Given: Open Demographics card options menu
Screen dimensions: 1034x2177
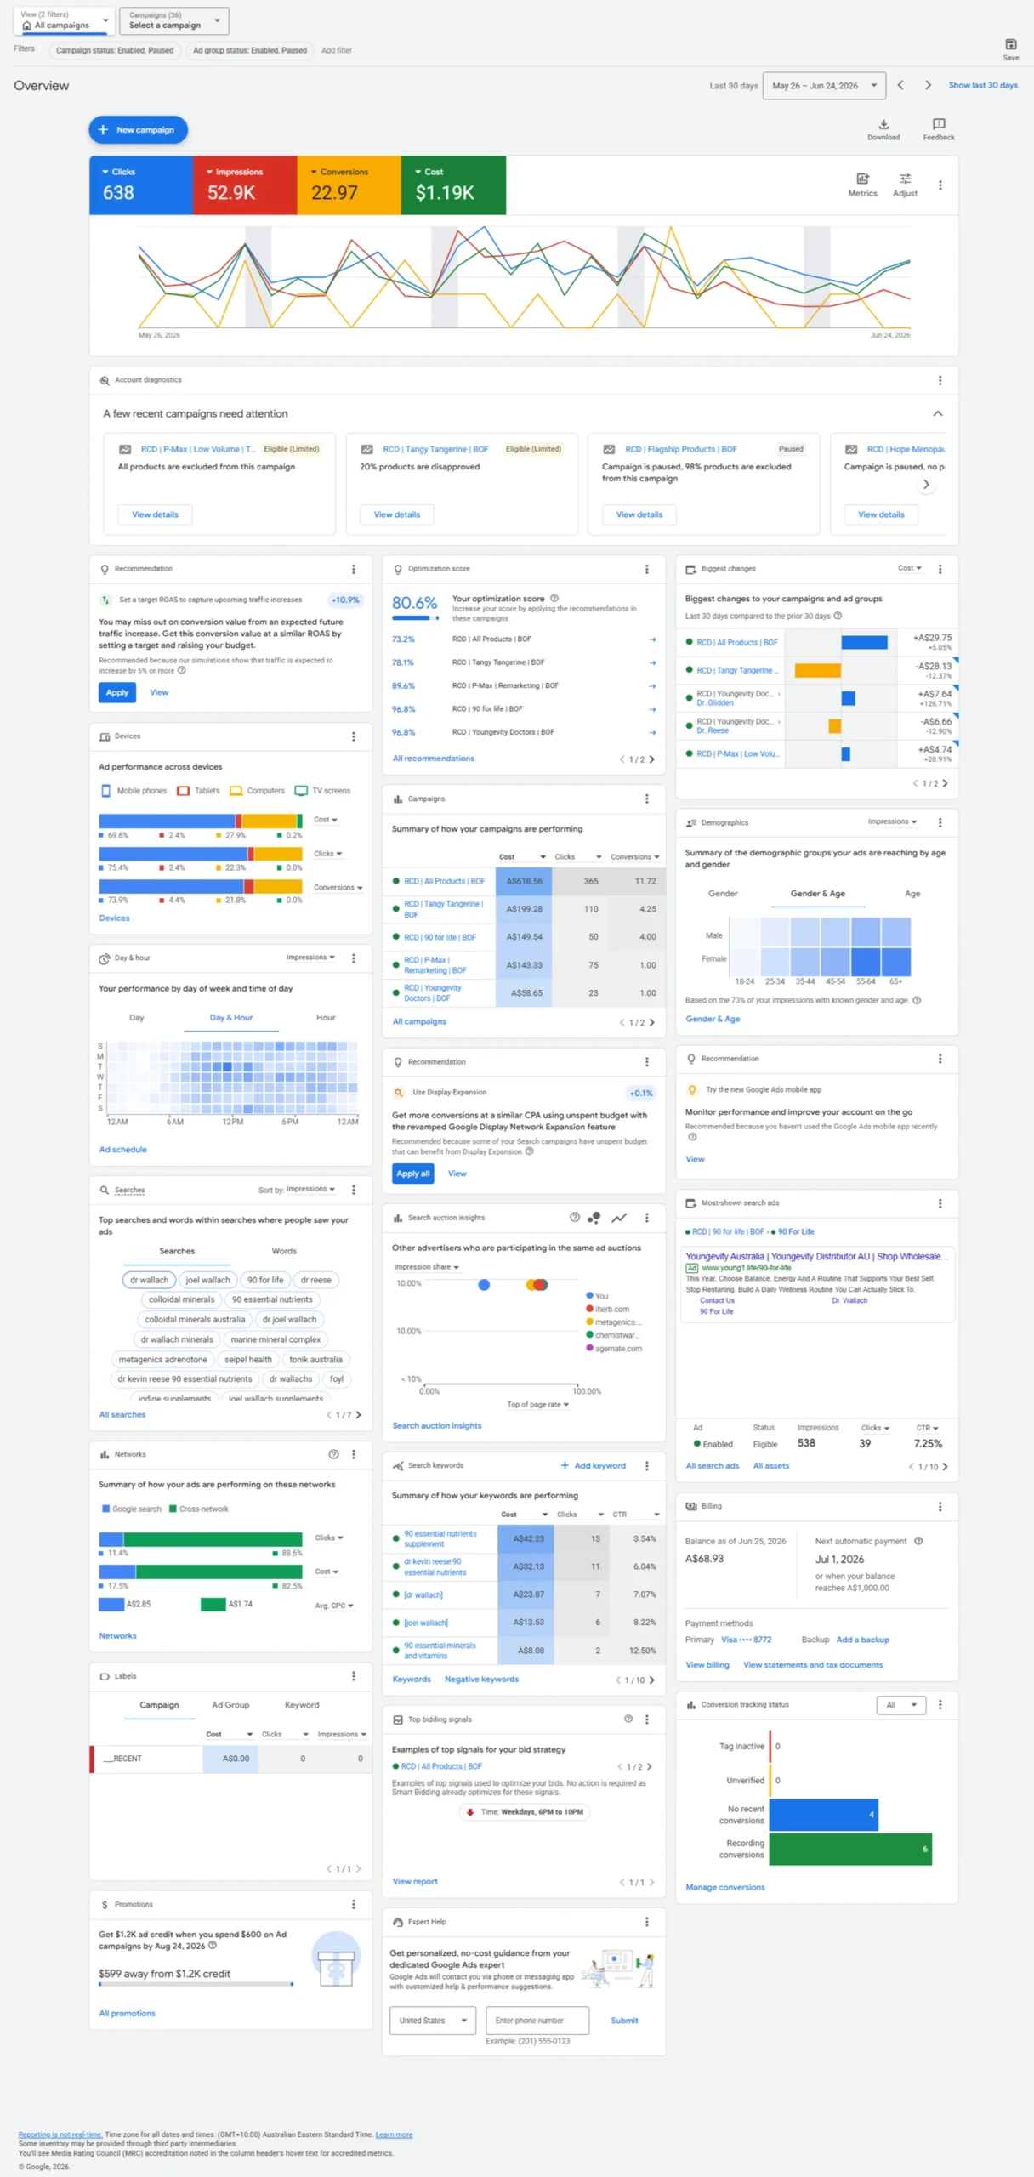Looking at the screenshot, I should pos(940,822).
